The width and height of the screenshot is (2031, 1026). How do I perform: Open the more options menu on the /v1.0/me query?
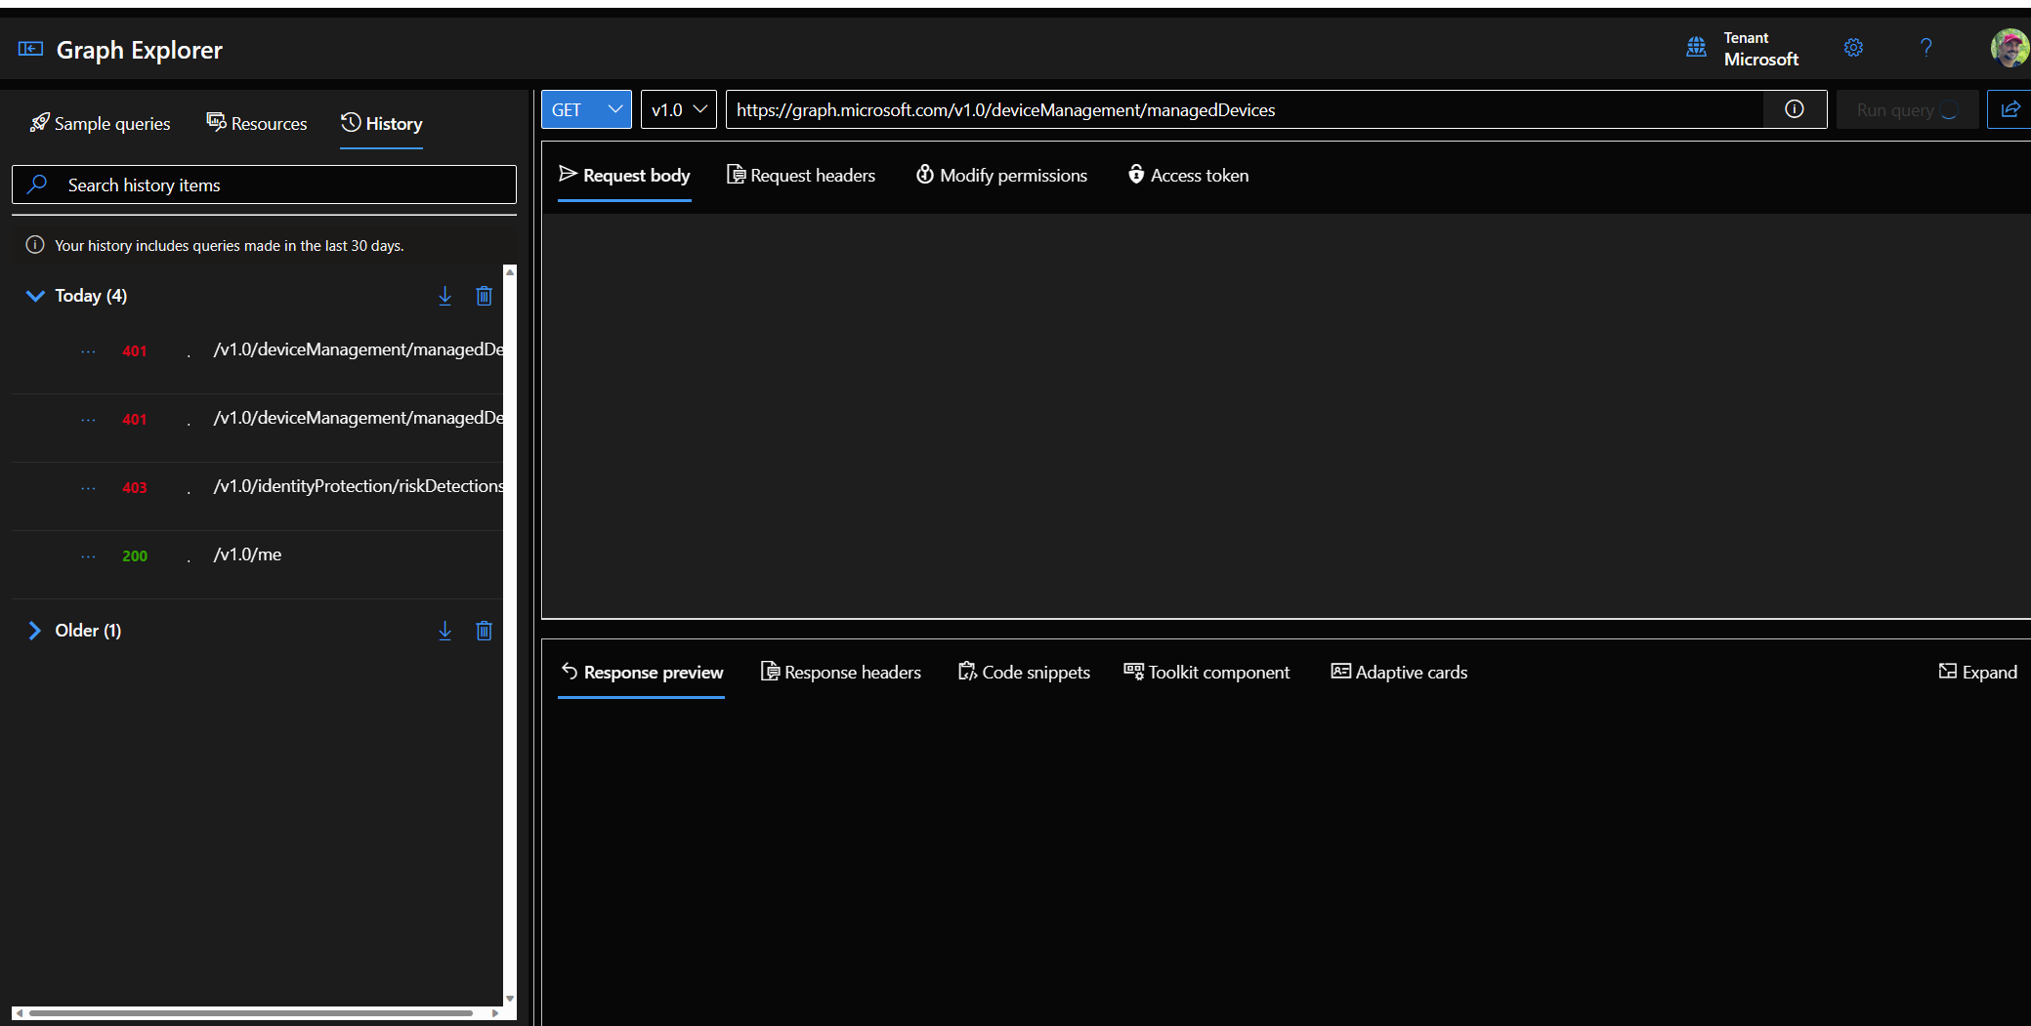click(x=88, y=554)
